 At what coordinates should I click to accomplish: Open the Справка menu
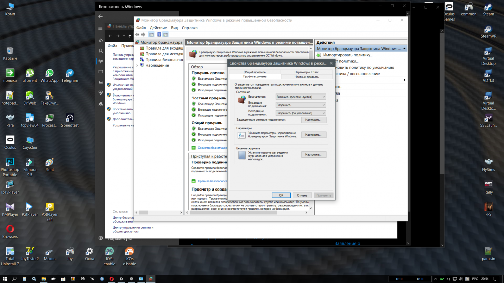[190, 28]
